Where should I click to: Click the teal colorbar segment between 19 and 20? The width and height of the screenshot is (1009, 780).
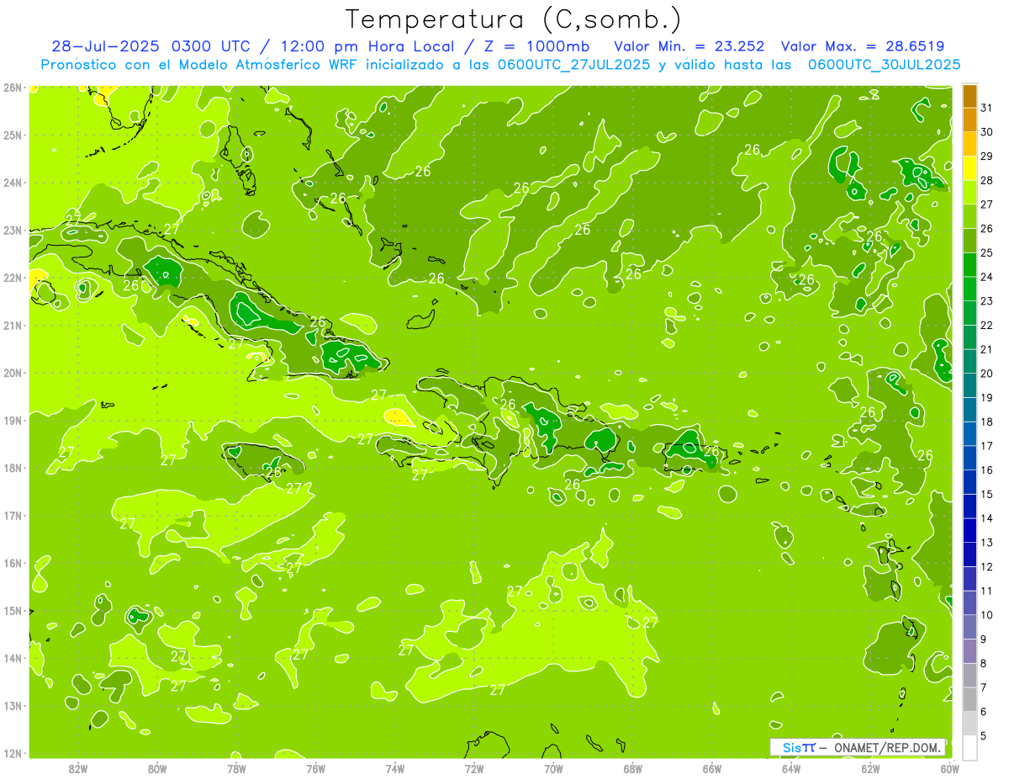pos(969,385)
